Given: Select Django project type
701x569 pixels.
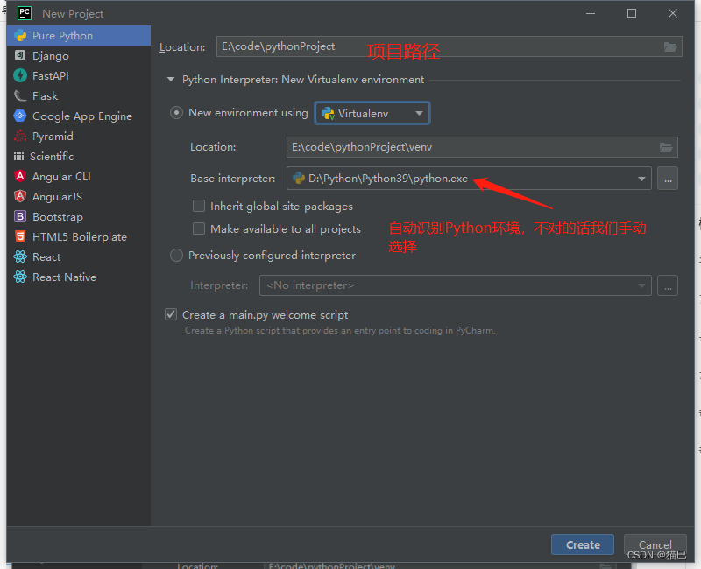Looking at the screenshot, I should (x=79, y=56).
